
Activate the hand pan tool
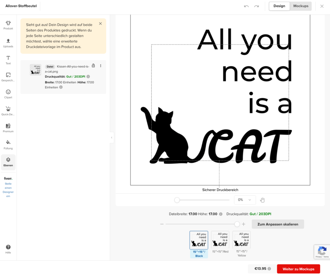[262, 200]
